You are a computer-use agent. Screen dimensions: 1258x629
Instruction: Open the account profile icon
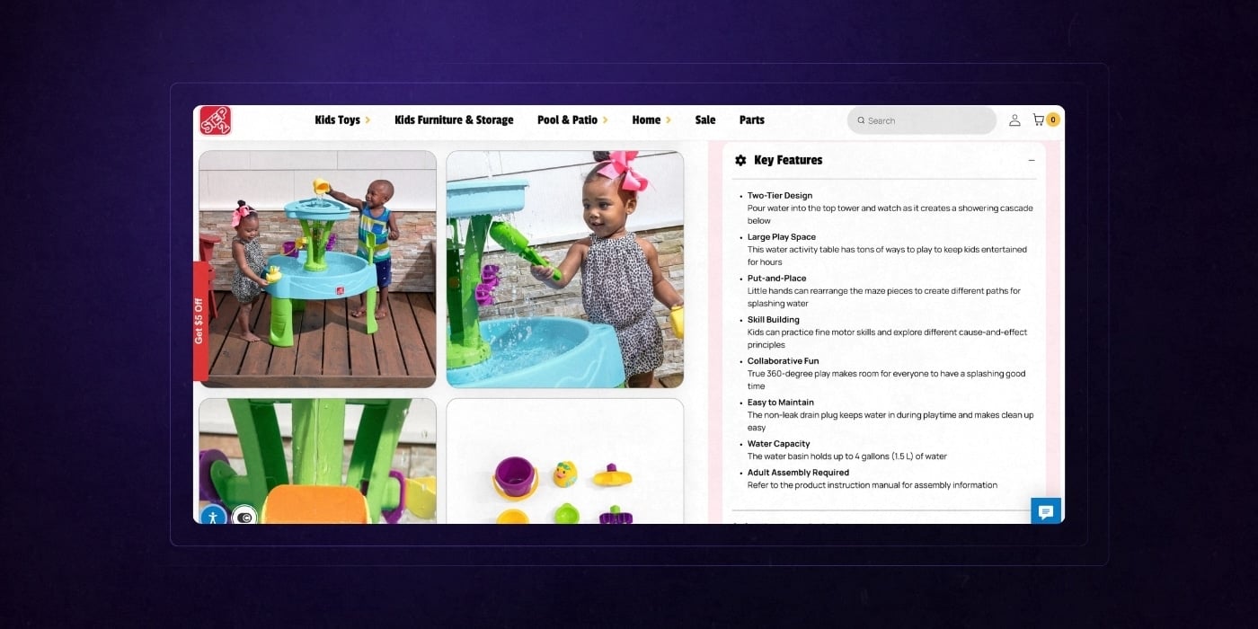(x=1014, y=120)
